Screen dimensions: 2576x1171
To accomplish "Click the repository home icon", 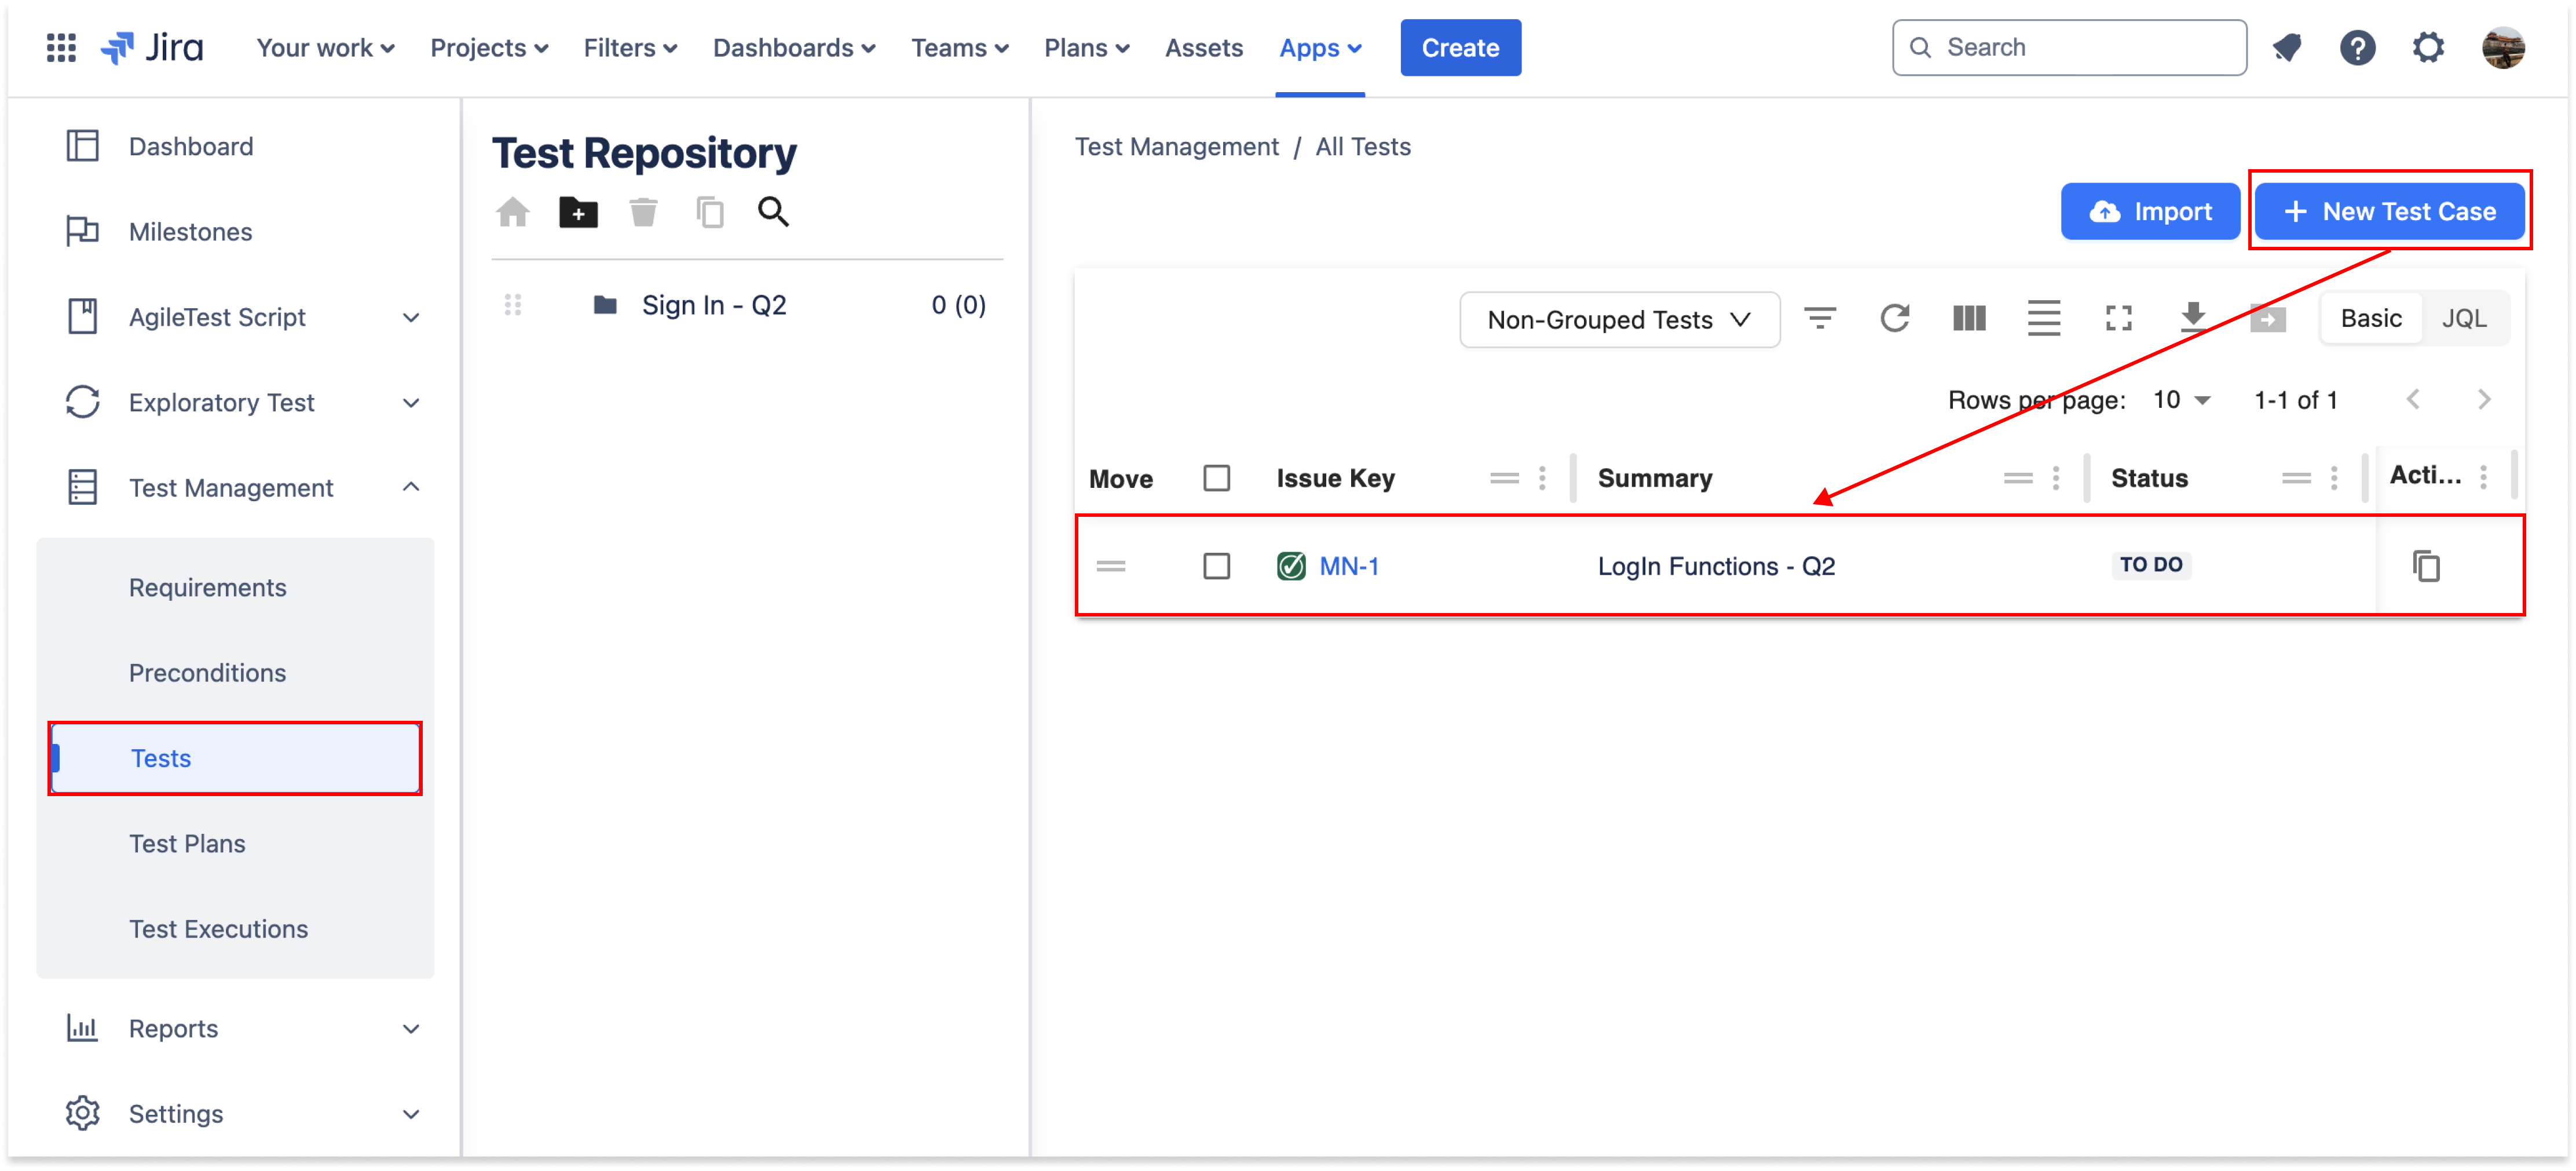I will click(x=513, y=212).
